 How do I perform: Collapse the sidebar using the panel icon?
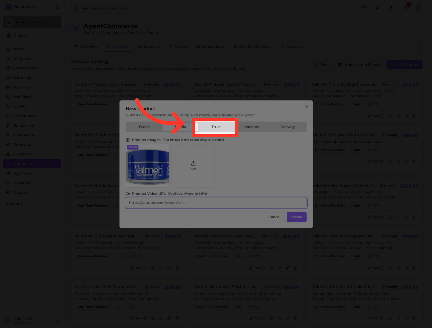tap(57, 7)
